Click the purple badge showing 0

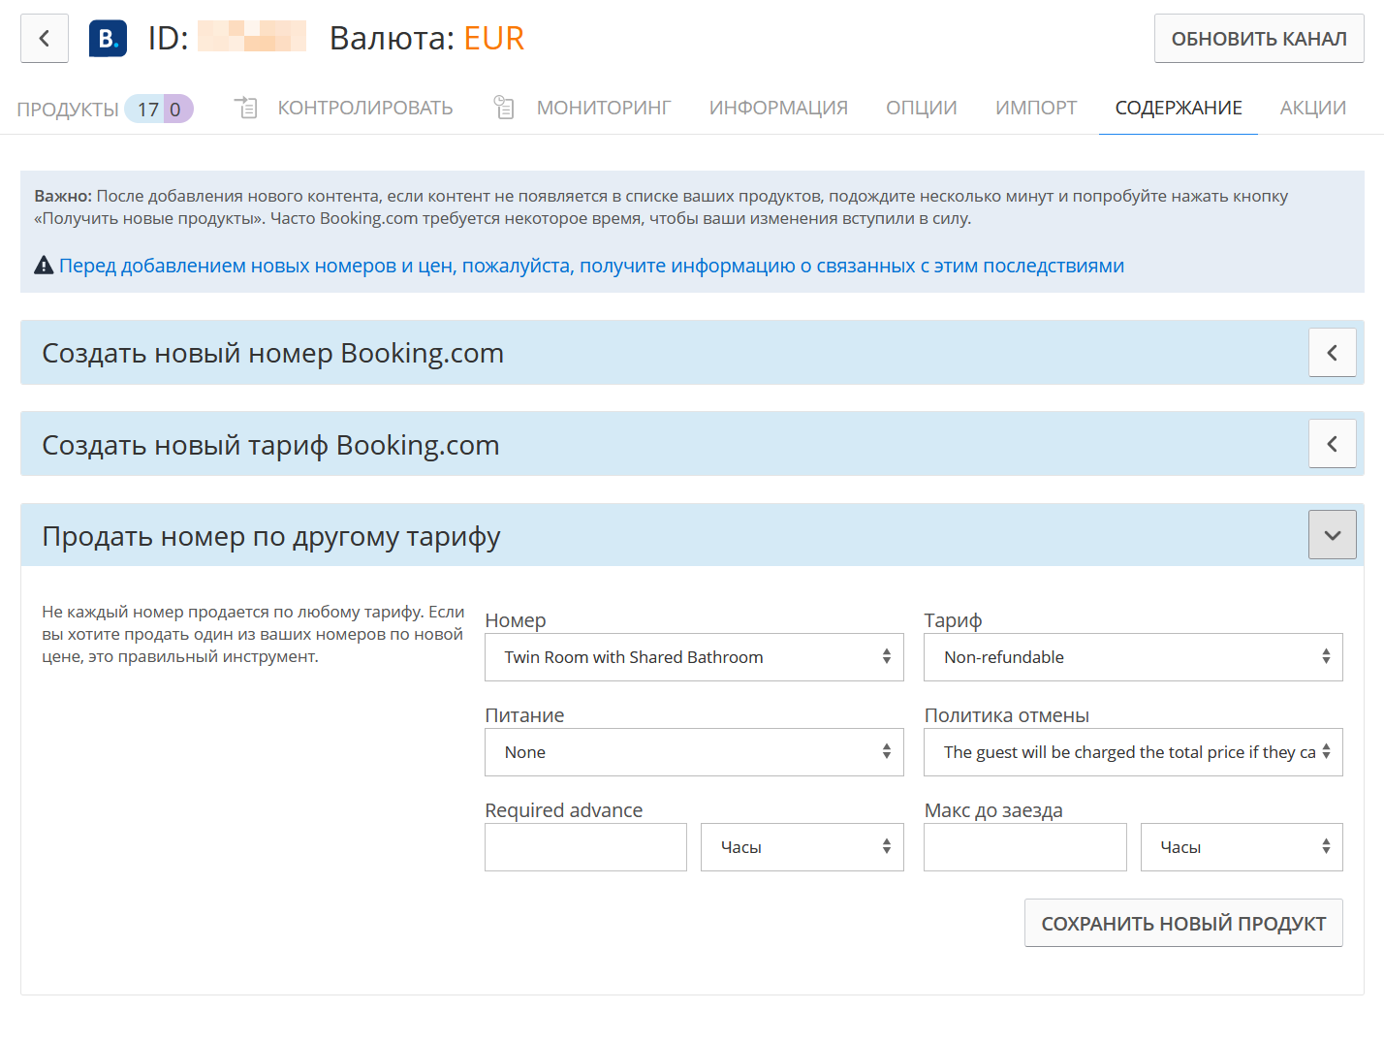(x=177, y=109)
